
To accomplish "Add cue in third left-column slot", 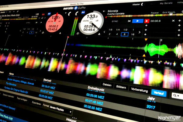I will [x=146, y=30].
